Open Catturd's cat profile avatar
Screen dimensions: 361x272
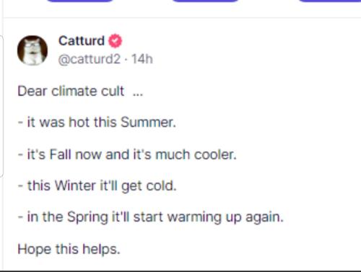point(32,50)
